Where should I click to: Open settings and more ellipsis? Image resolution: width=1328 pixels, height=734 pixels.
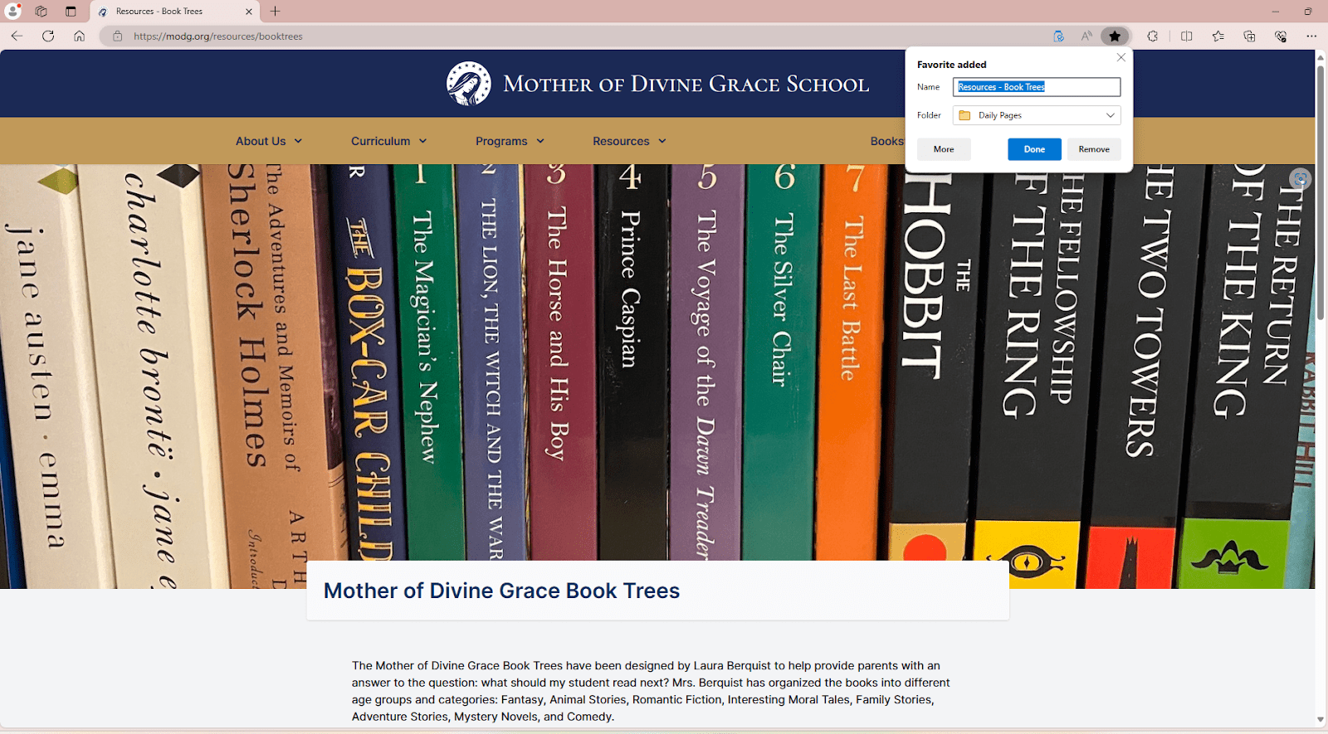[x=1311, y=36]
